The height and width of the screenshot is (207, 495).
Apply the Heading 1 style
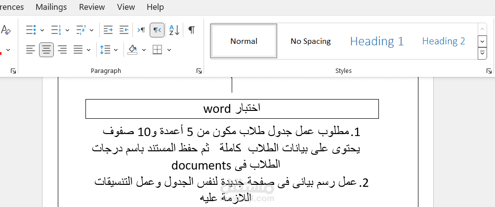pos(377,41)
